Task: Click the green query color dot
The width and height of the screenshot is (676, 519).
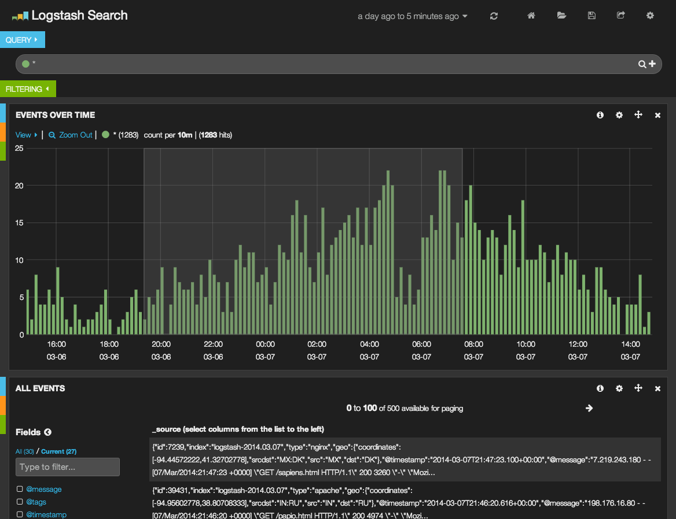Action: pos(25,64)
